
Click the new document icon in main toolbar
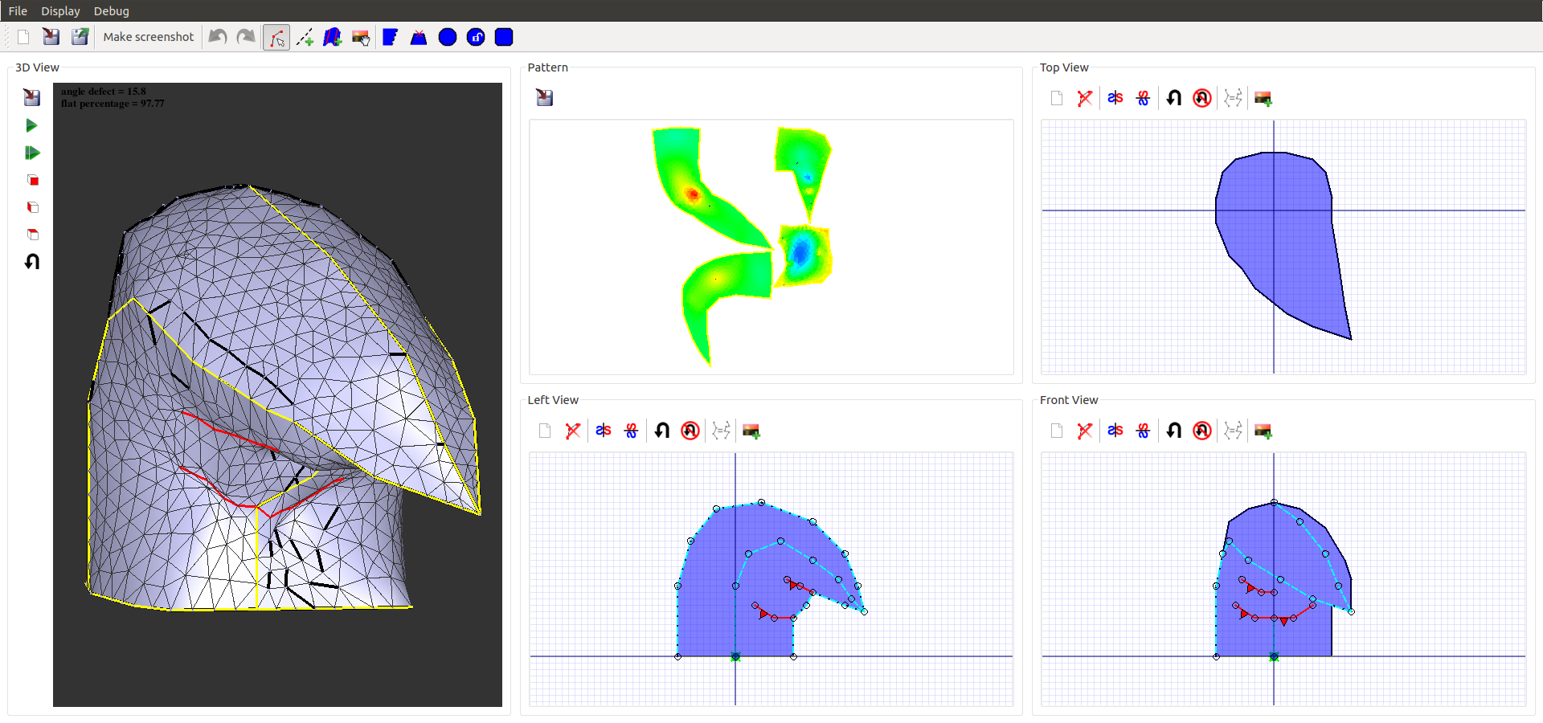point(23,37)
